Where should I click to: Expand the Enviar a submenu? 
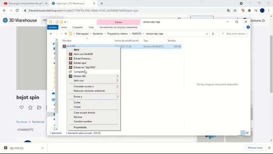(94, 97)
